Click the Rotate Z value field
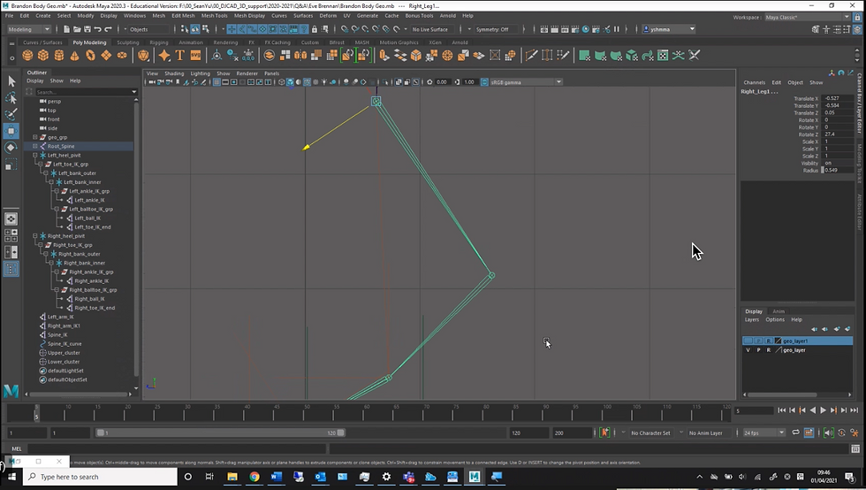The width and height of the screenshot is (866, 490). point(838,134)
